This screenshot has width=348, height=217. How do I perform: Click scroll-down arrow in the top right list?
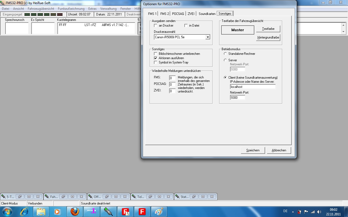coord(343,32)
